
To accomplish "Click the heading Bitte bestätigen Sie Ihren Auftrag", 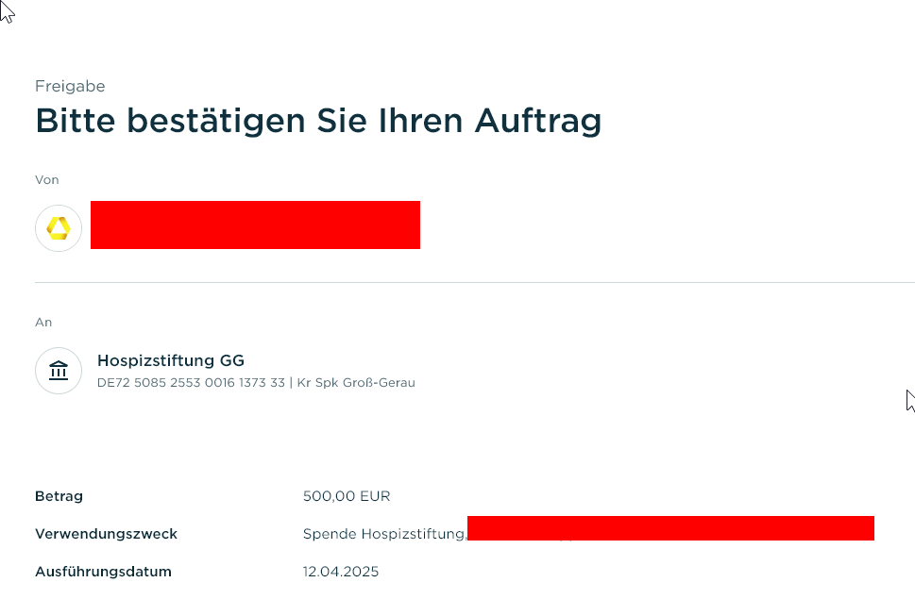I will click(x=318, y=122).
